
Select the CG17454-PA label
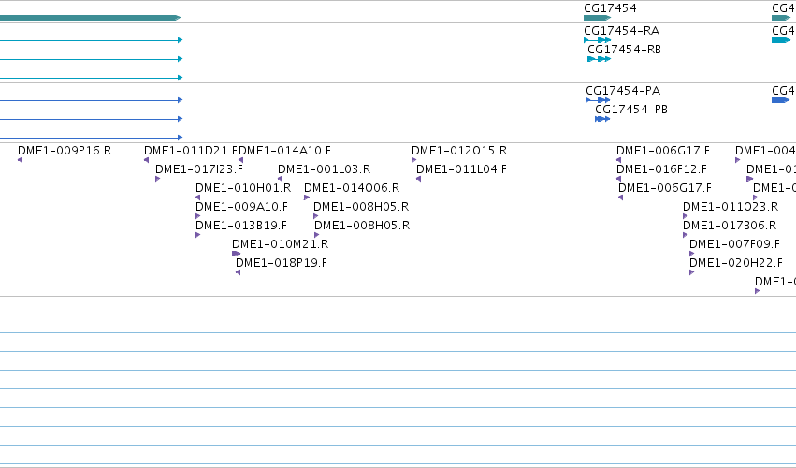pyautogui.click(x=623, y=91)
